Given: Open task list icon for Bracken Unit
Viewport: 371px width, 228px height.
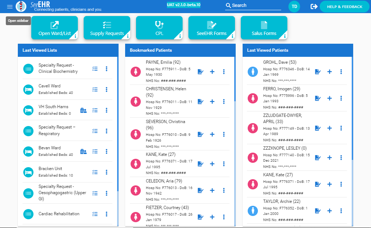Looking at the screenshot, I should (95, 172).
